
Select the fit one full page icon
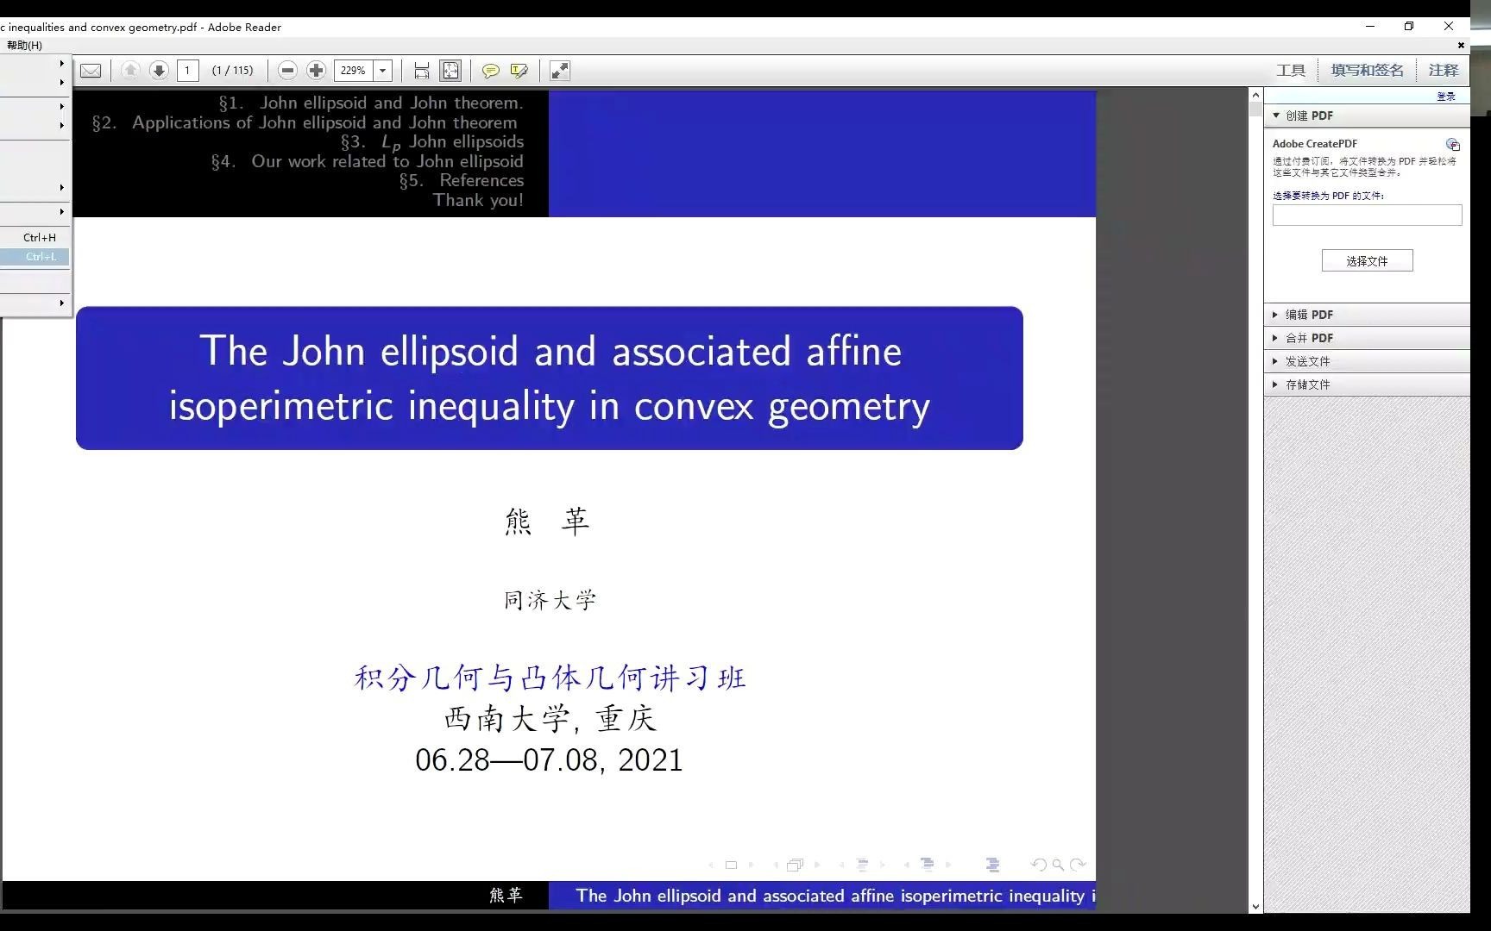click(450, 71)
